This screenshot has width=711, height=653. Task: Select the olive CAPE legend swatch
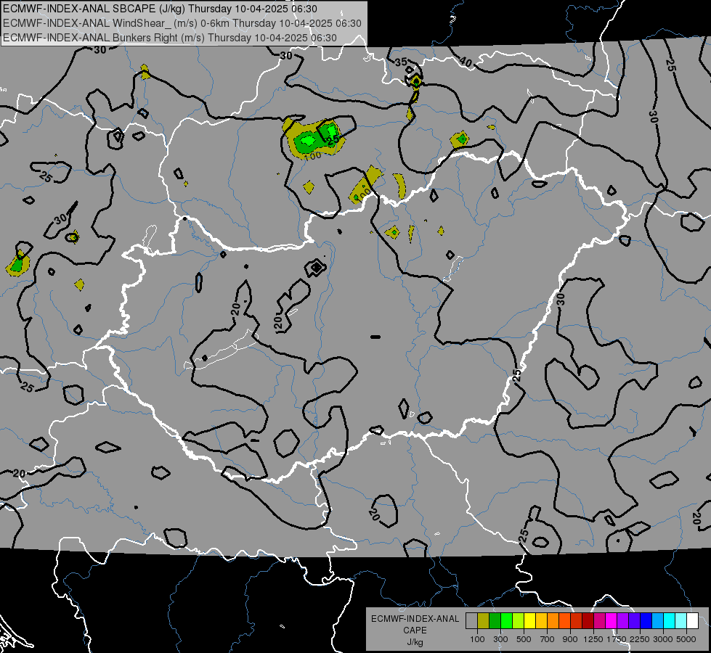tap(484, 621)
